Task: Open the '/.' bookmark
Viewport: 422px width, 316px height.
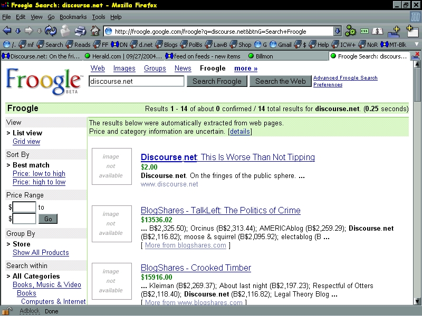Action: pos(9,45)
